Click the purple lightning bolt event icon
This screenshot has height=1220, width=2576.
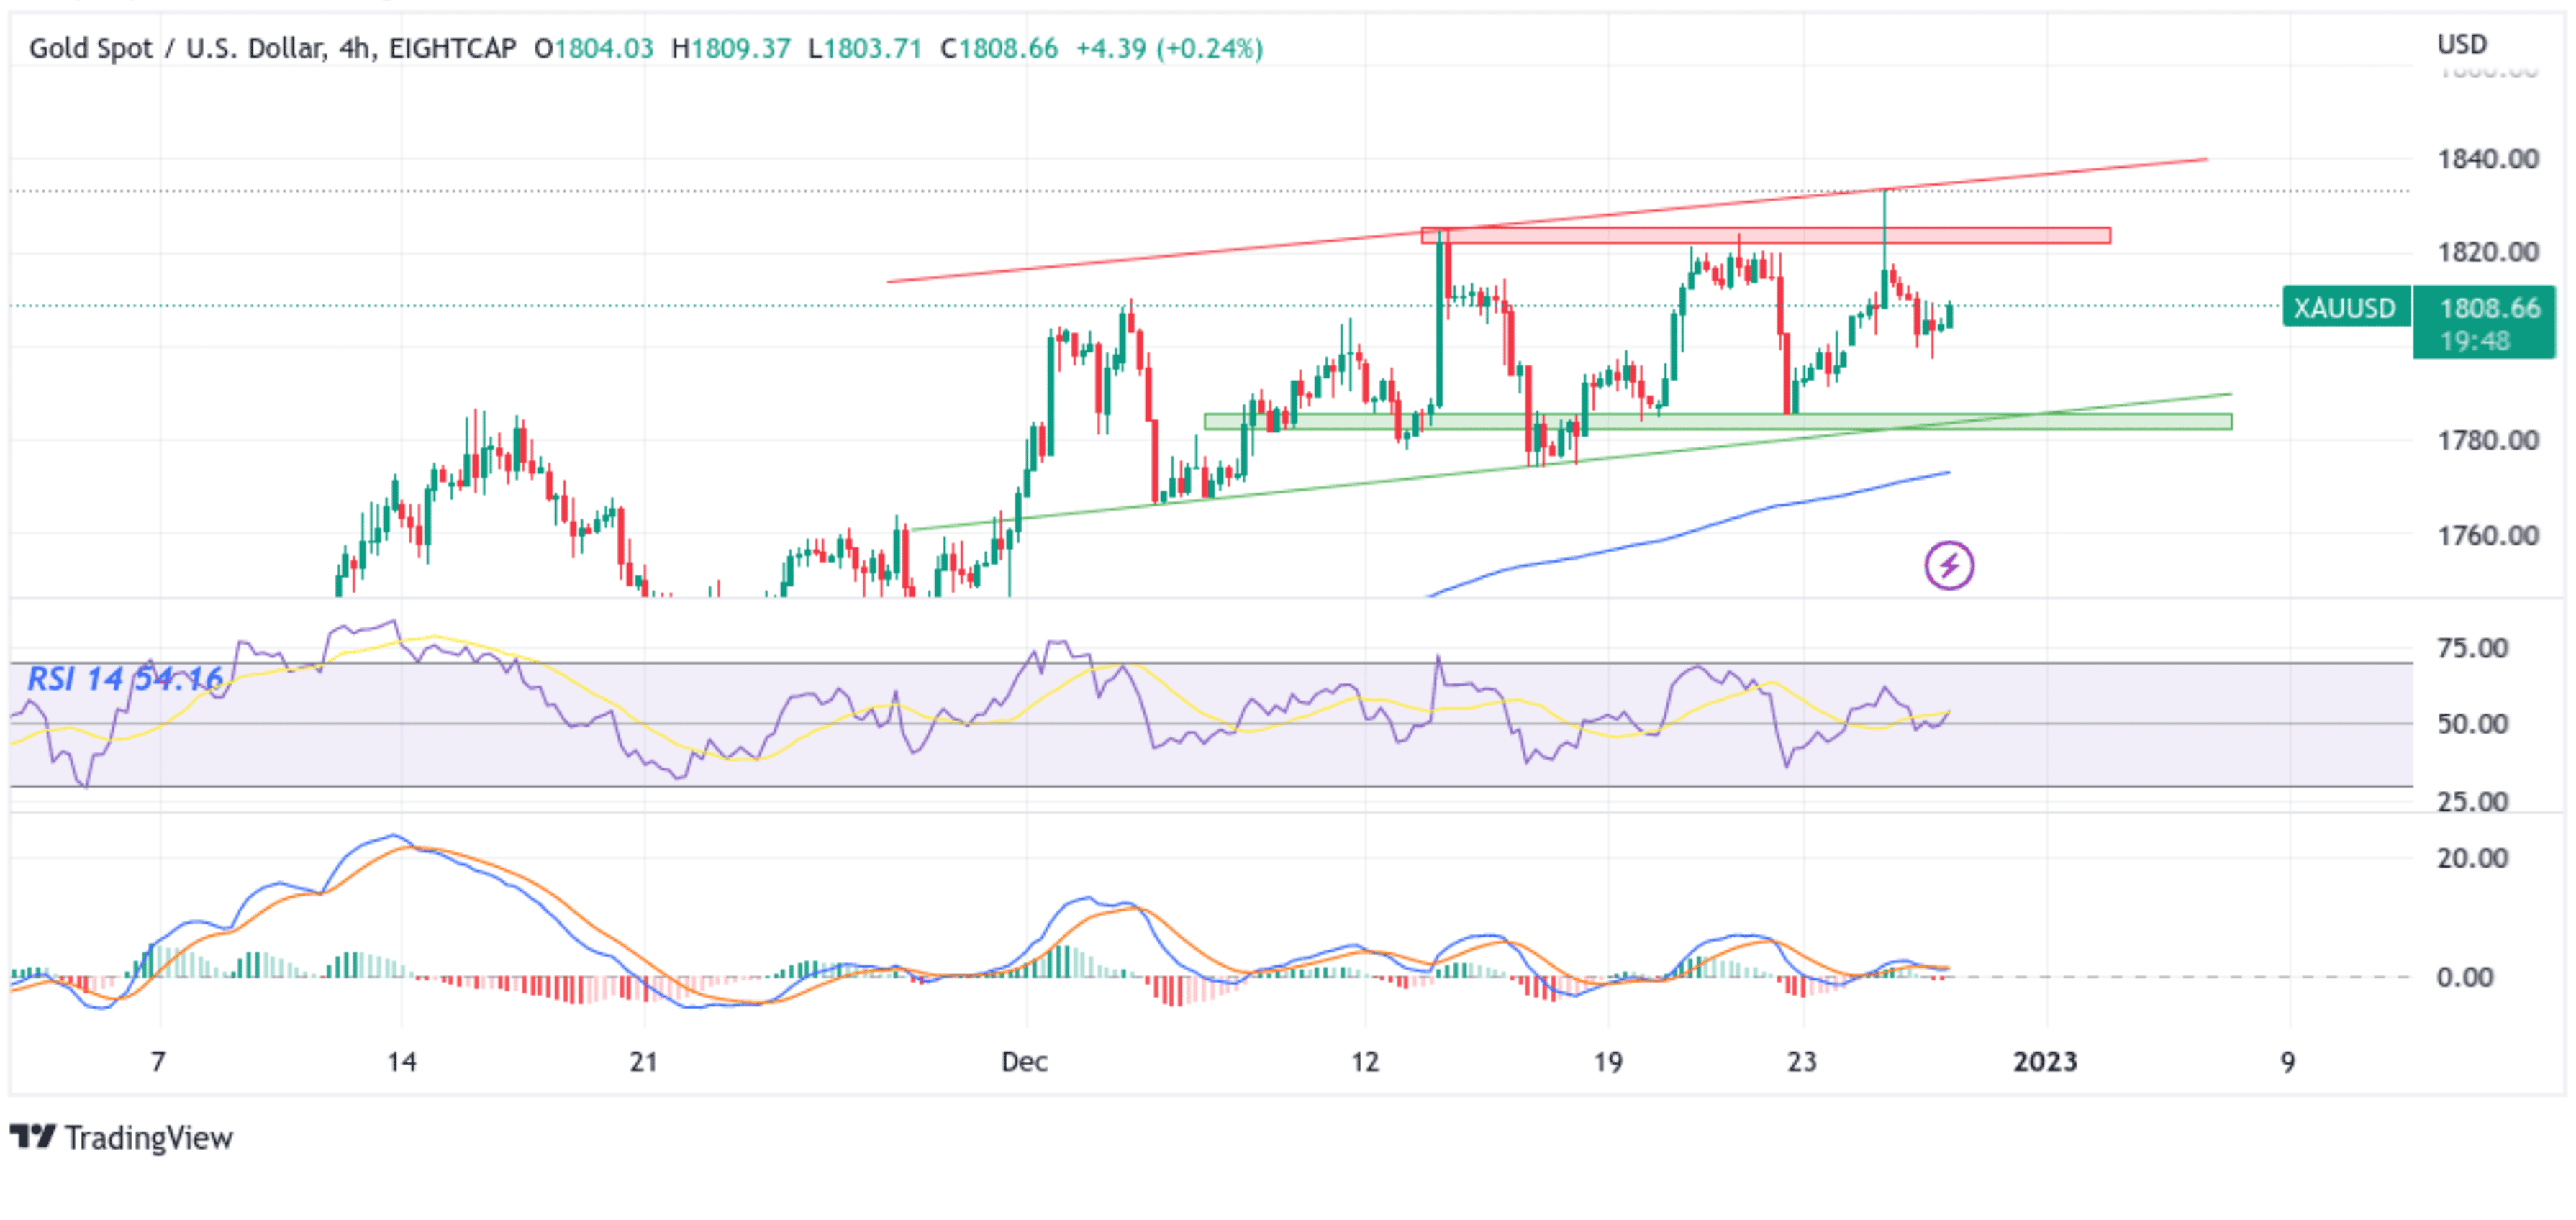point(1948,566)
